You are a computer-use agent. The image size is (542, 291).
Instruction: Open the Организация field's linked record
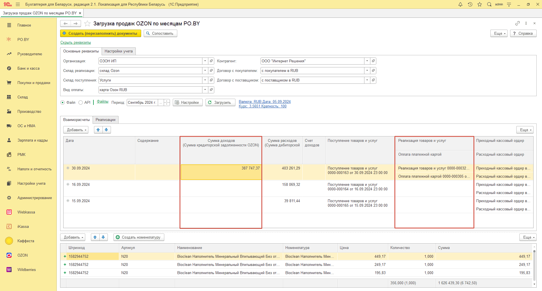coord(211,61)
